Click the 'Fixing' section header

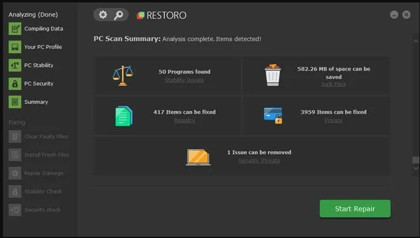pyautogui.click(x=17, y=123)
